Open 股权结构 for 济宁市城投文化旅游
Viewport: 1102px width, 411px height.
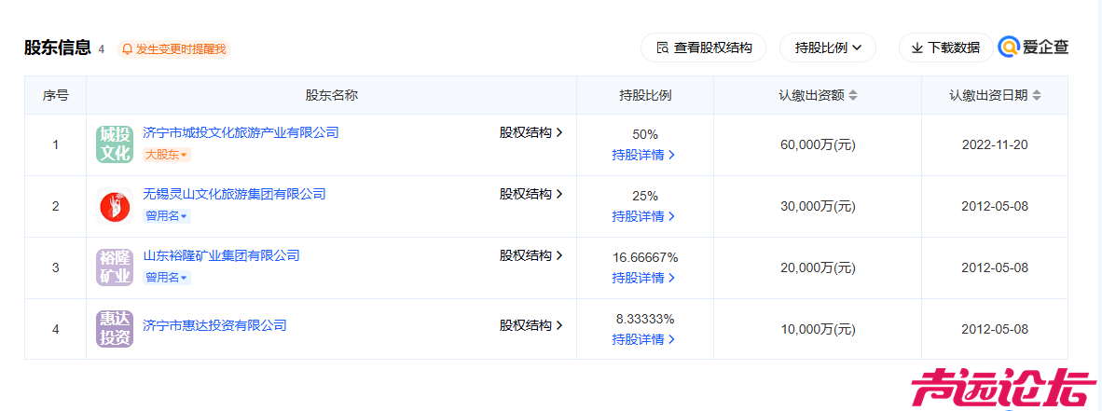(531, 132)
